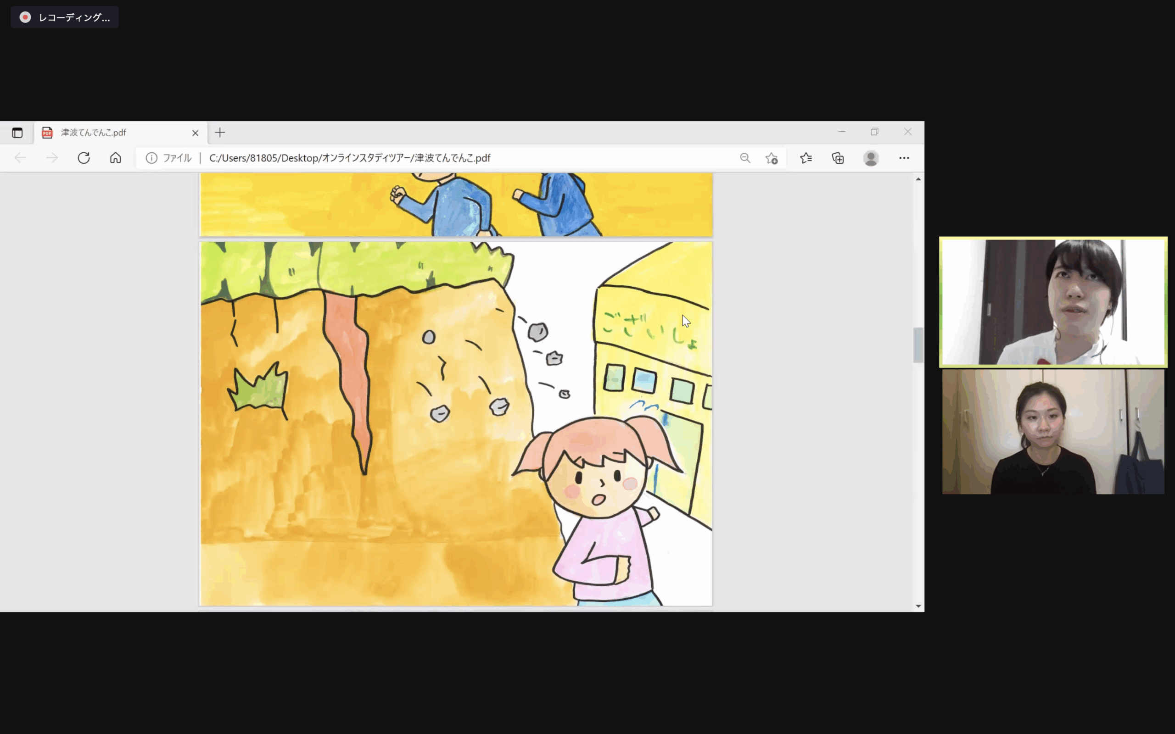The height and width of the screenshot is (734, 1175).
Task: Click the scrollbar up arrow
Action: [918, 179]
